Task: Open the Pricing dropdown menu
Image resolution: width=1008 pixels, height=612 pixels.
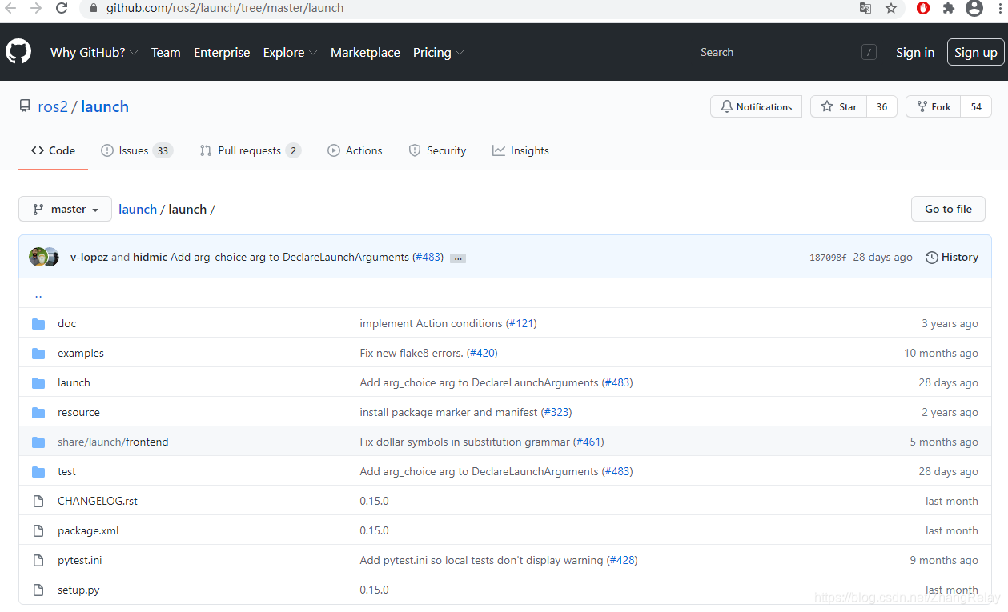Action: 438,52
